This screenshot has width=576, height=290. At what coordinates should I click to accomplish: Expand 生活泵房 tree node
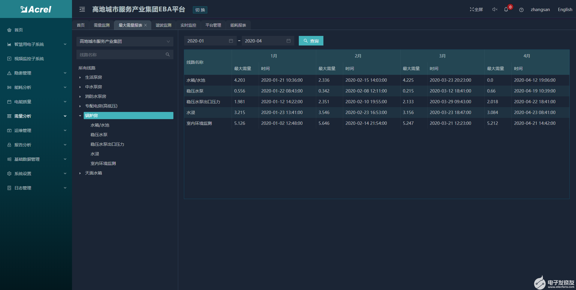[80, 78]
